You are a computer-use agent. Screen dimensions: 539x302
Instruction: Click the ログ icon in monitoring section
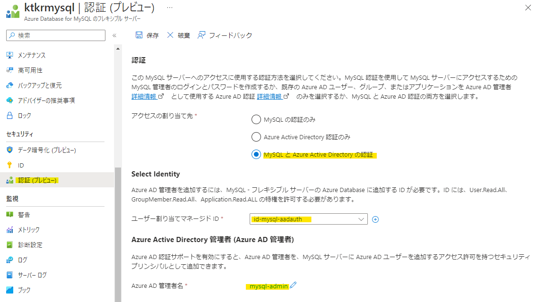point(9,260)
